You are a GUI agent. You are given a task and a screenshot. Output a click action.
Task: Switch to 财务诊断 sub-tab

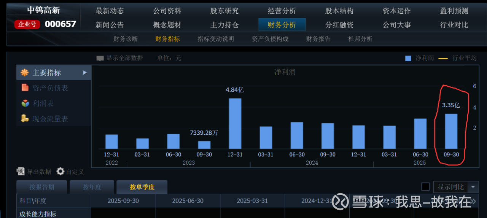[x=126, y=39]
